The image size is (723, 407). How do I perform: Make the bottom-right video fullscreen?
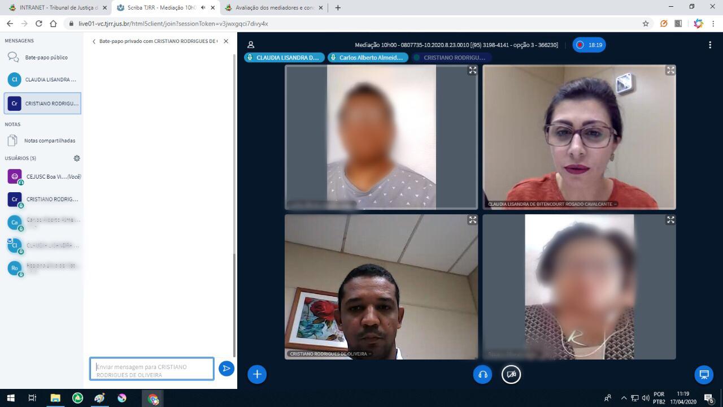point(670,220)
